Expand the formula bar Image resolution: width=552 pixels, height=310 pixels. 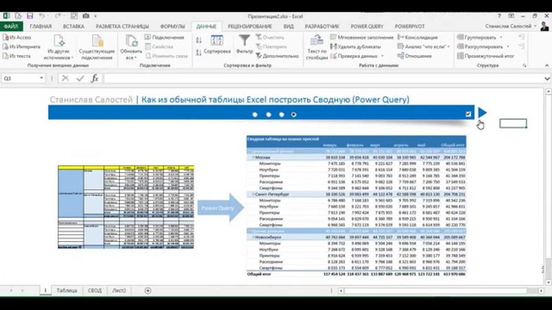547,79
